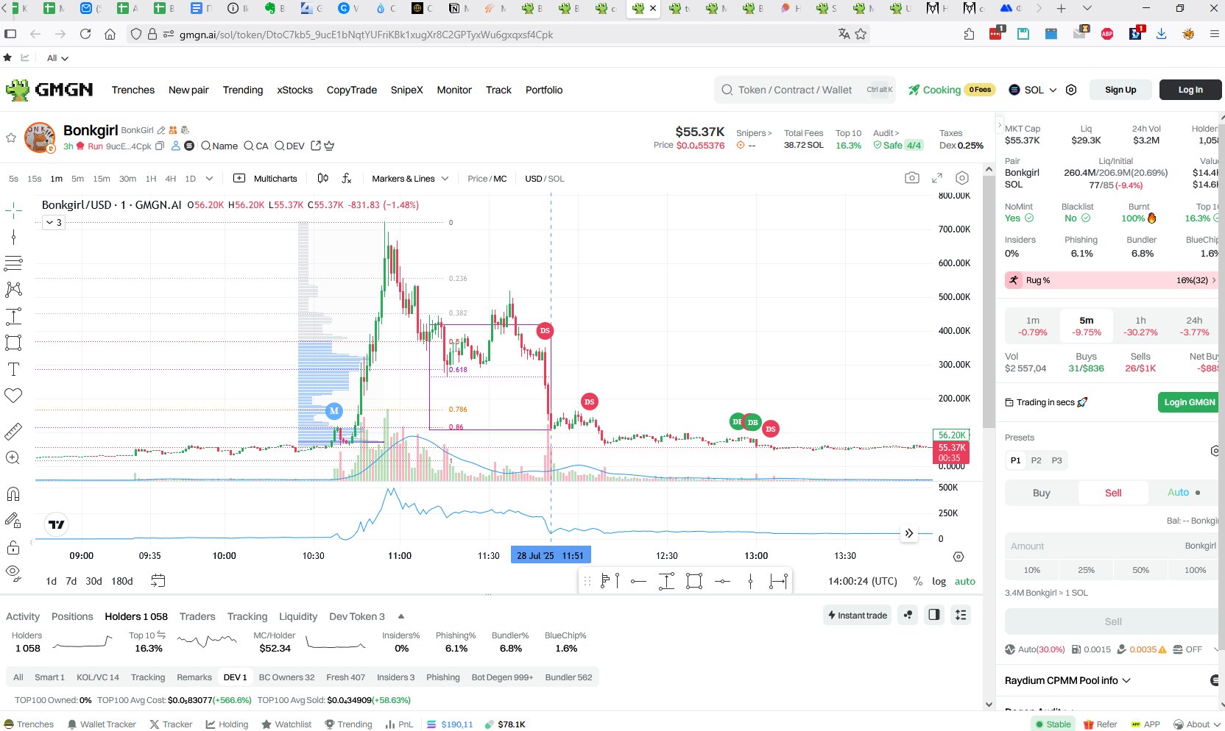Open go-to-date calendar icon

(158, 581)
